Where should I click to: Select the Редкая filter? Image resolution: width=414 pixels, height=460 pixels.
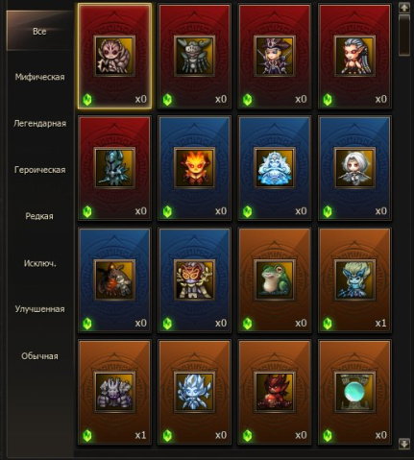coord(39,216)
